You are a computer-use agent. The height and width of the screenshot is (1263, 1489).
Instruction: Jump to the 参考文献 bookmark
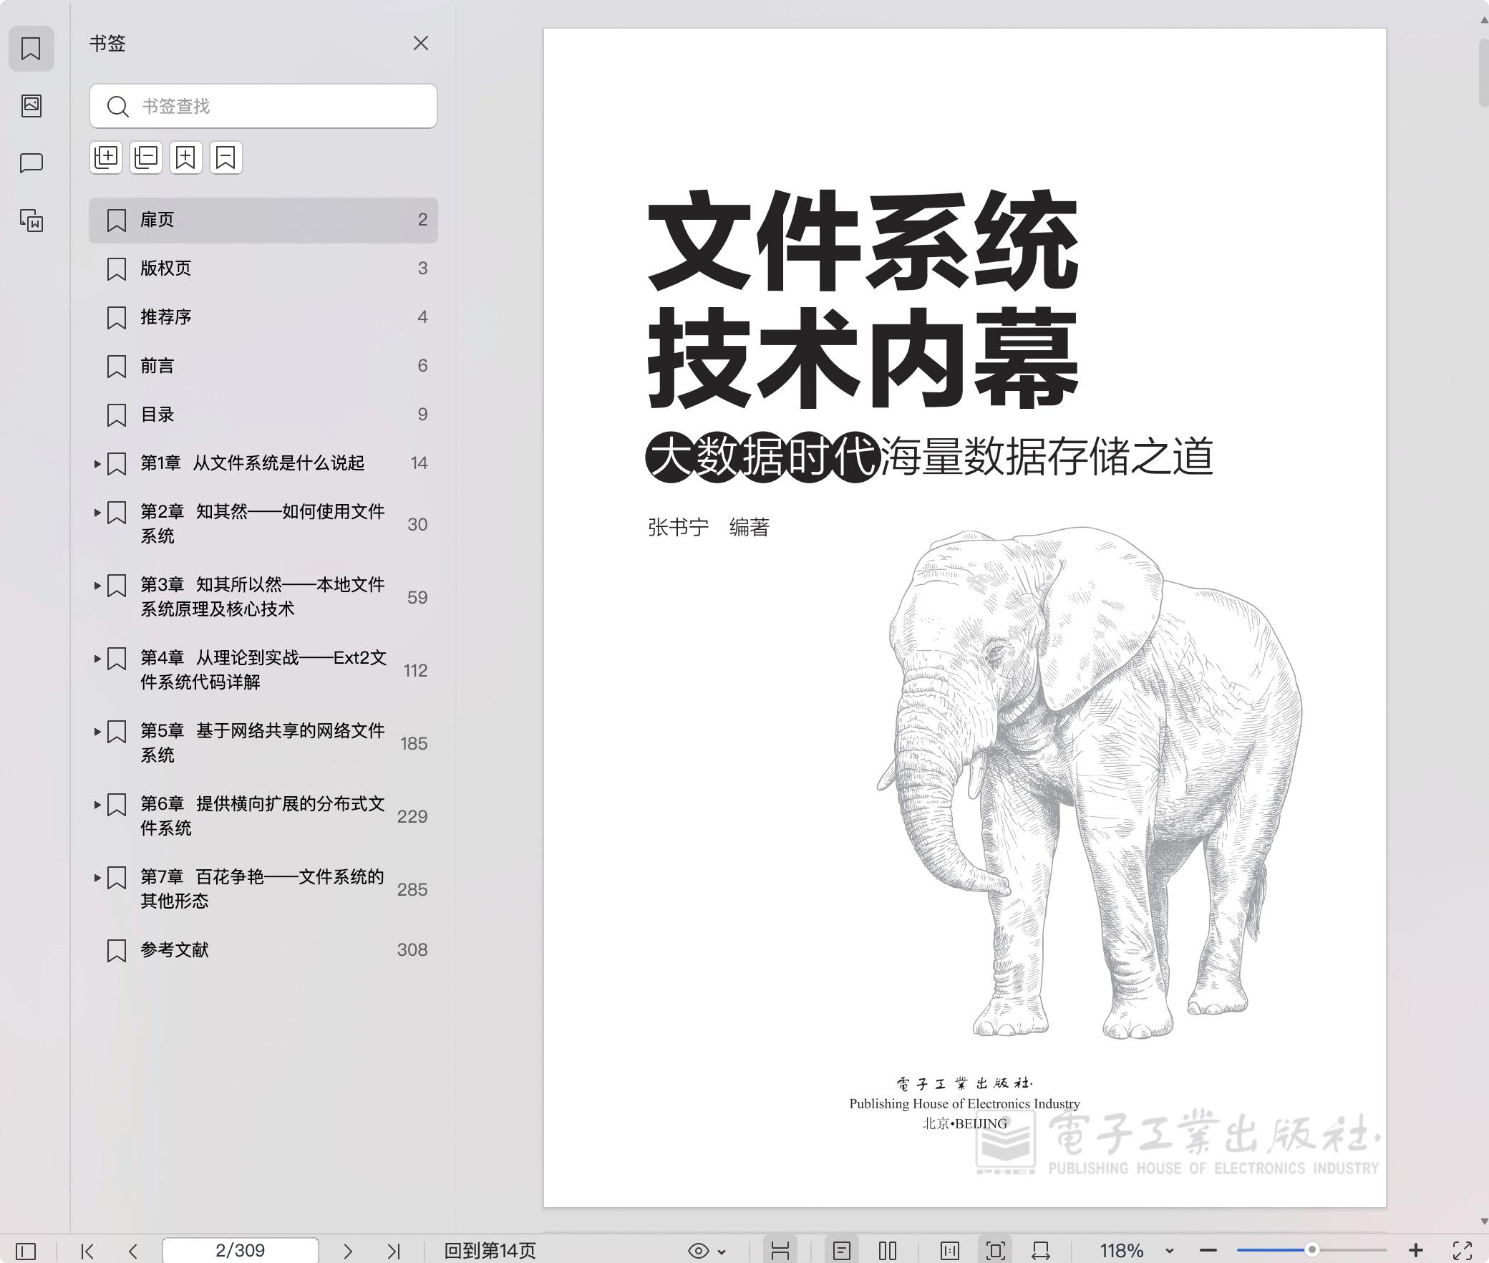175,950
